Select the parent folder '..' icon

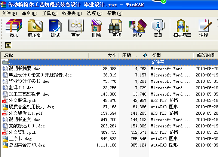5,62
